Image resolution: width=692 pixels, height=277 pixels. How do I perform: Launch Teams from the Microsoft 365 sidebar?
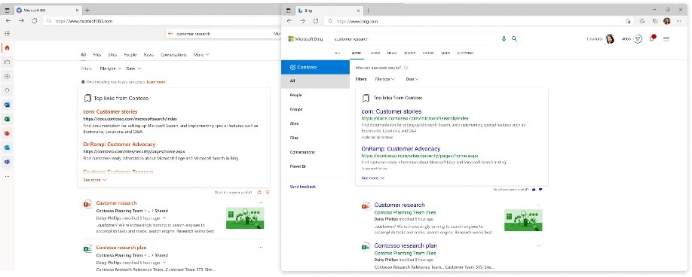[7, 162]
